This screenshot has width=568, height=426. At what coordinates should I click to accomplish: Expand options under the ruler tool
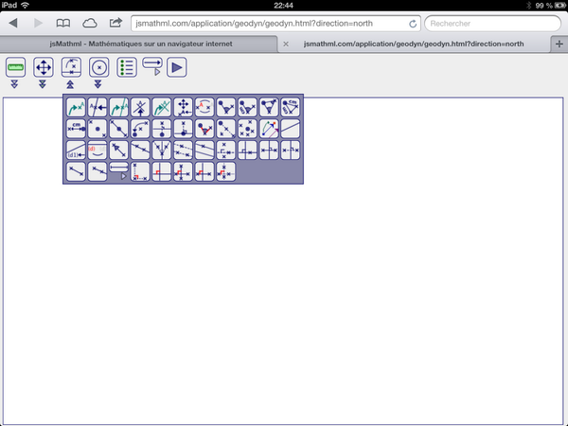14,85
